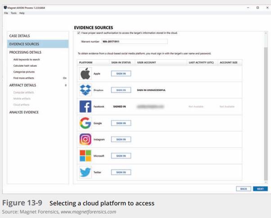This screenshot has height=218, width=271.
Task: Sign in to Instagram account
Action: (x=121, y=140)
